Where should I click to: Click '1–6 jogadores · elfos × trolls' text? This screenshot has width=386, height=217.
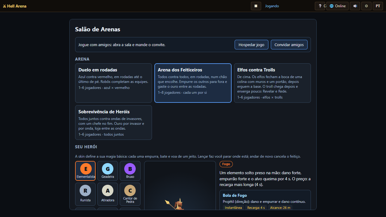tap(260, 97)
